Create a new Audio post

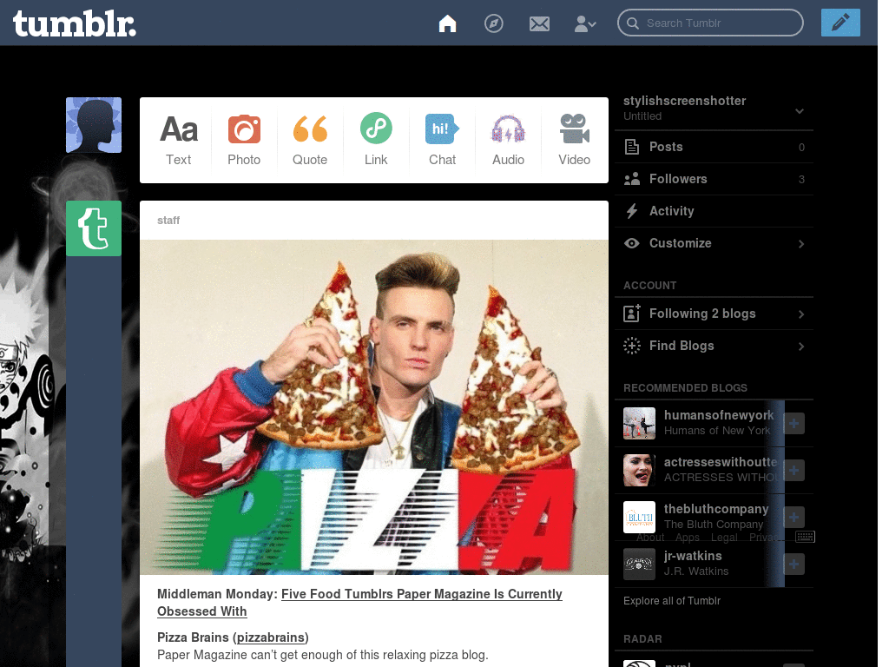(508, 140)
